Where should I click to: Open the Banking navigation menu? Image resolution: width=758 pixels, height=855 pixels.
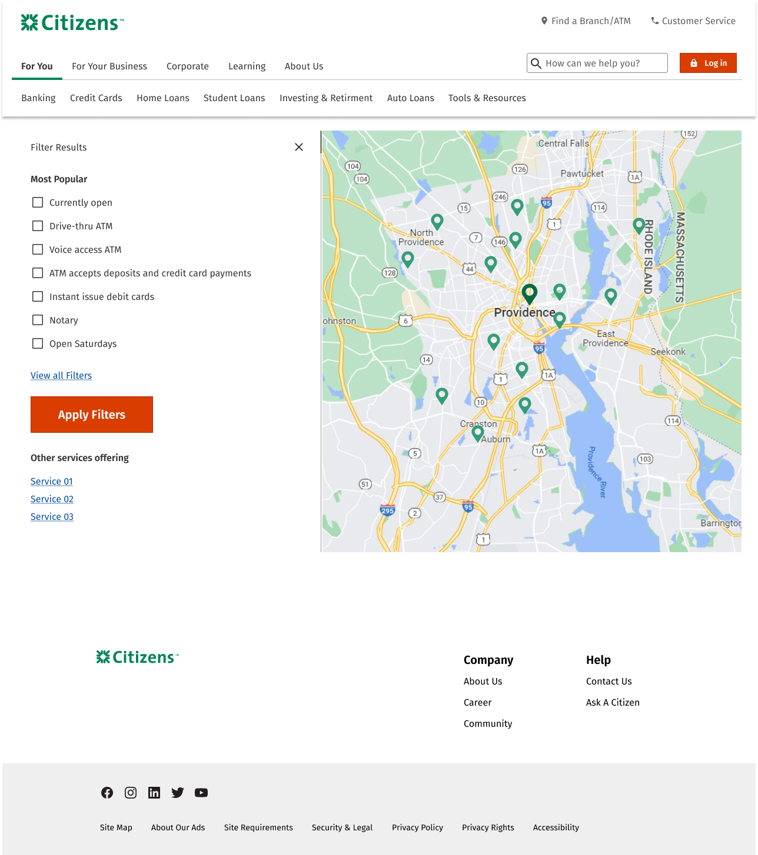[x=38, y=98]
